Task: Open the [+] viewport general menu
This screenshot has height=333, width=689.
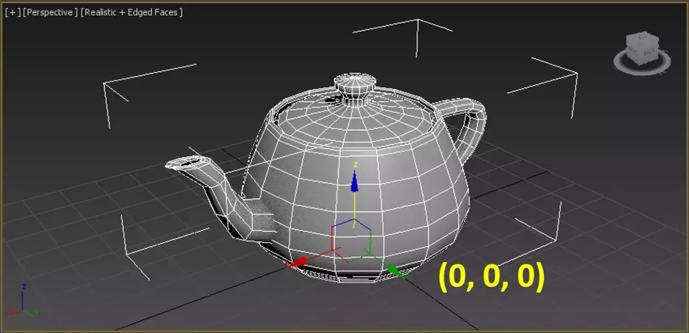Action: pyautogui.click(x=13, y=12)
